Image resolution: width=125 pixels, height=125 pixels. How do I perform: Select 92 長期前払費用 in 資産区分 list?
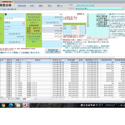point(98,24)
